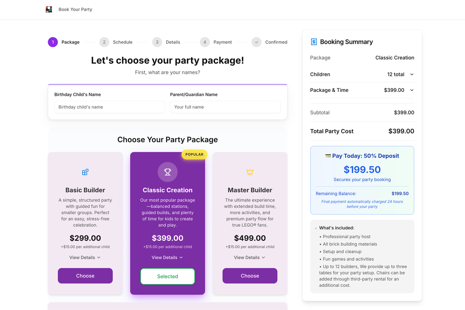Open the Payment step

pos(205,42)
